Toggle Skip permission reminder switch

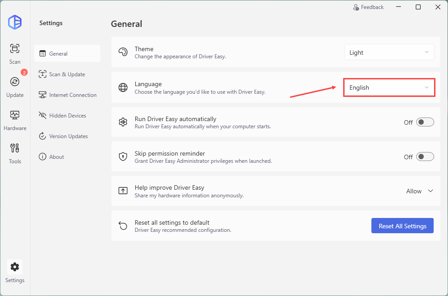point(425,157)
